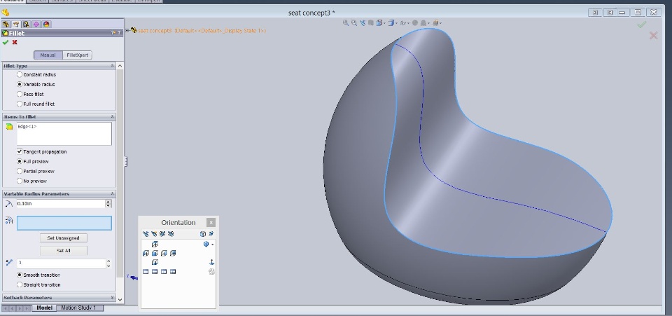
Task: Click the radius value field showing 0.10in
Action: point(60,203)
